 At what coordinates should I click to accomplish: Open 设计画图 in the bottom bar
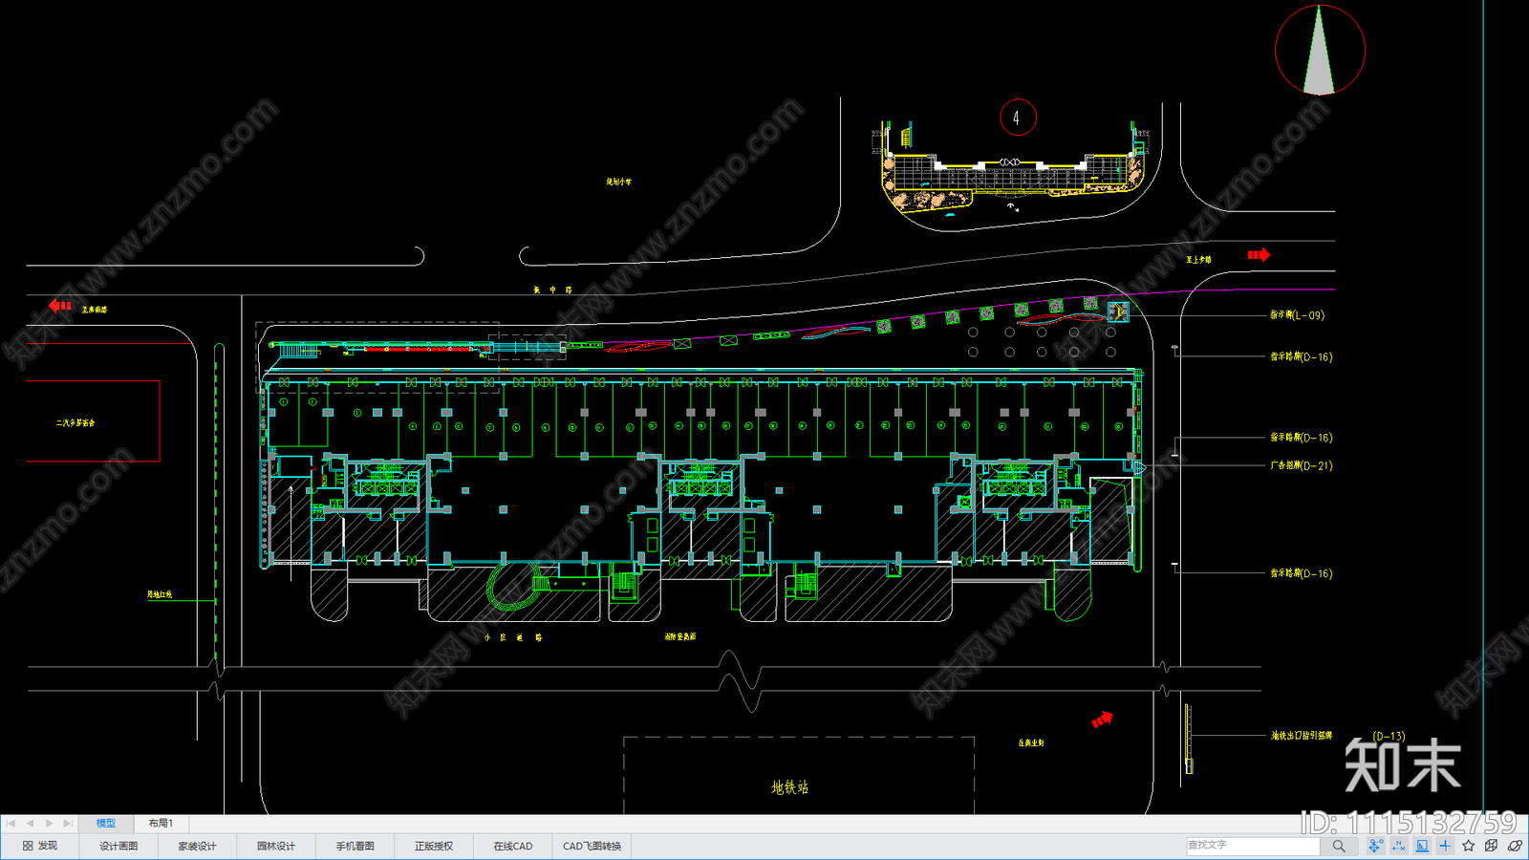(118, 846)
